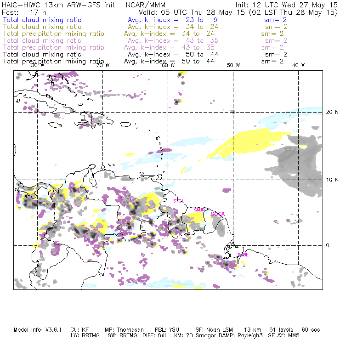This screenshot has width=340, height=340.
Task: Click the 'MP: Thompson' footer text
Action: click(124, 330)
